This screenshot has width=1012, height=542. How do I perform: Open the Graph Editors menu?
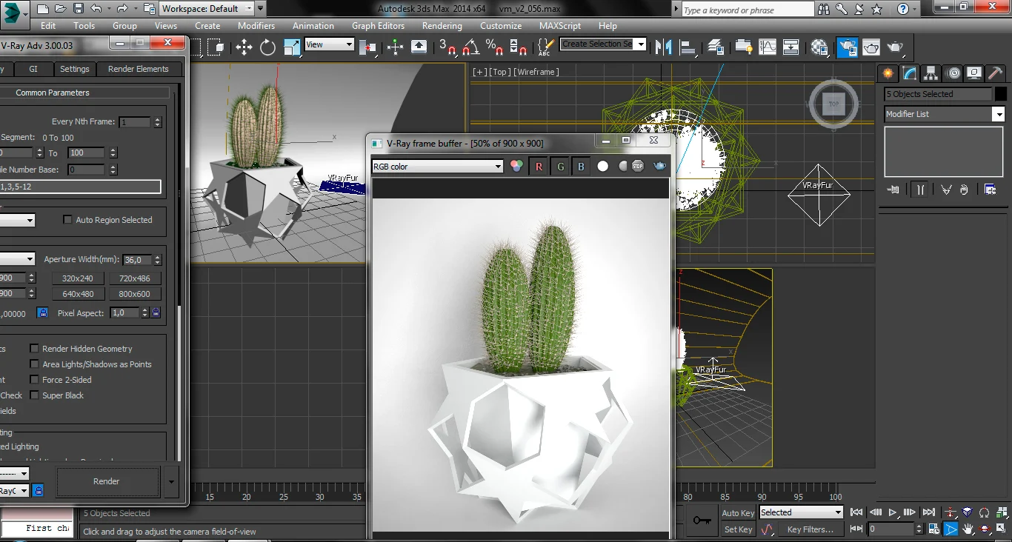tap(378, 25)
